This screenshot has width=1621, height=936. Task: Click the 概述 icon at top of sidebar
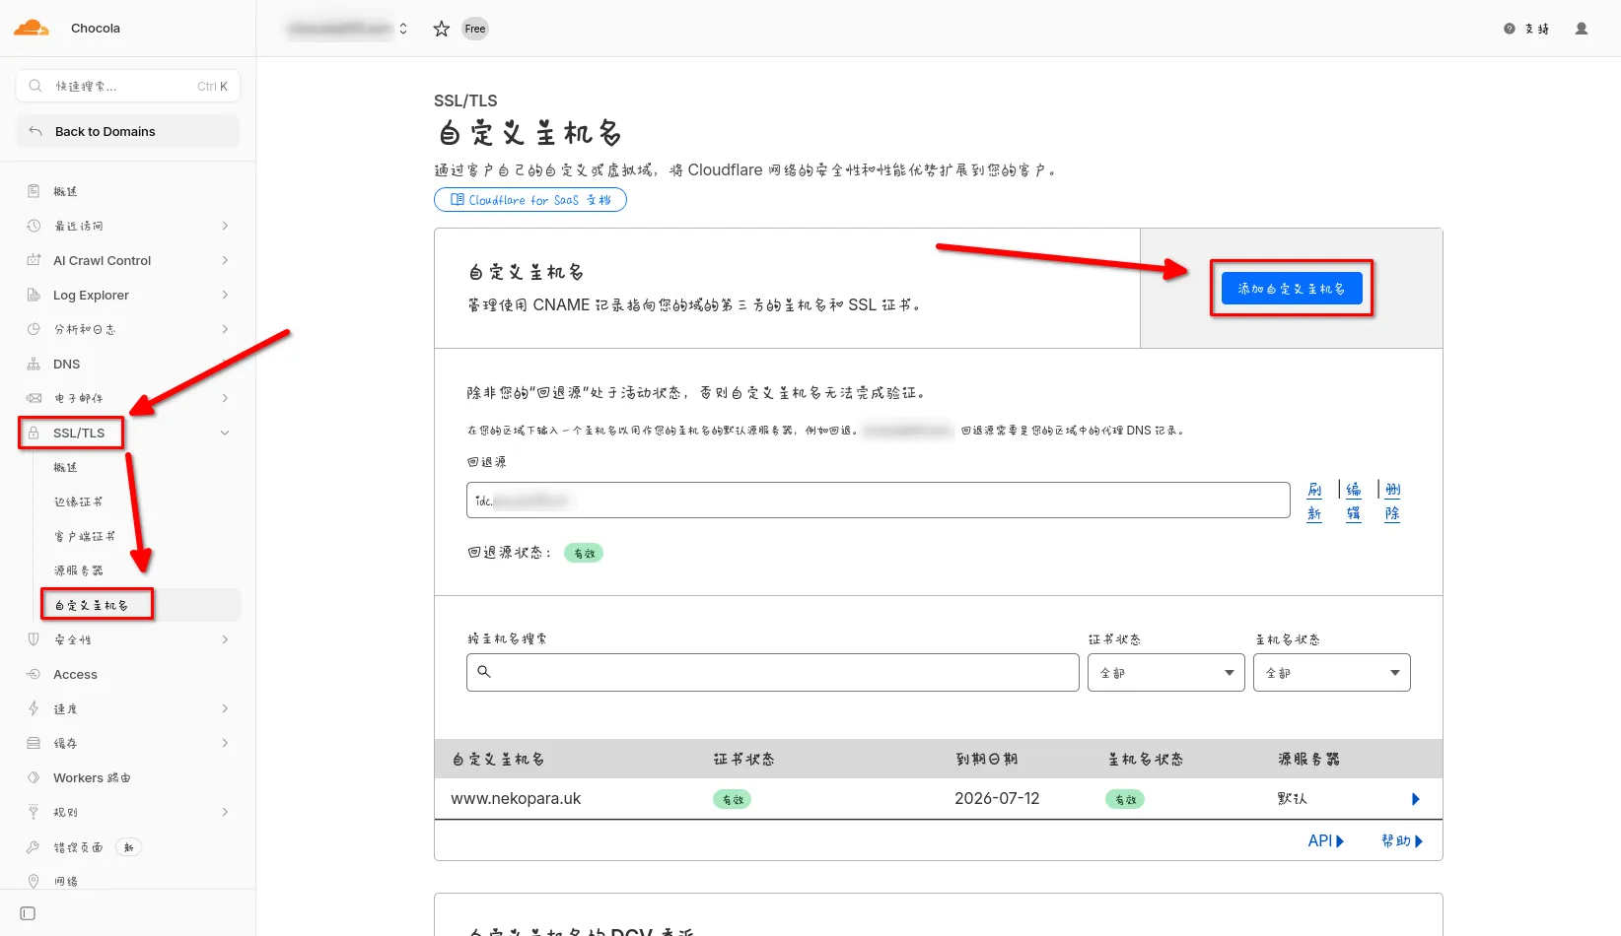(34, 191)
